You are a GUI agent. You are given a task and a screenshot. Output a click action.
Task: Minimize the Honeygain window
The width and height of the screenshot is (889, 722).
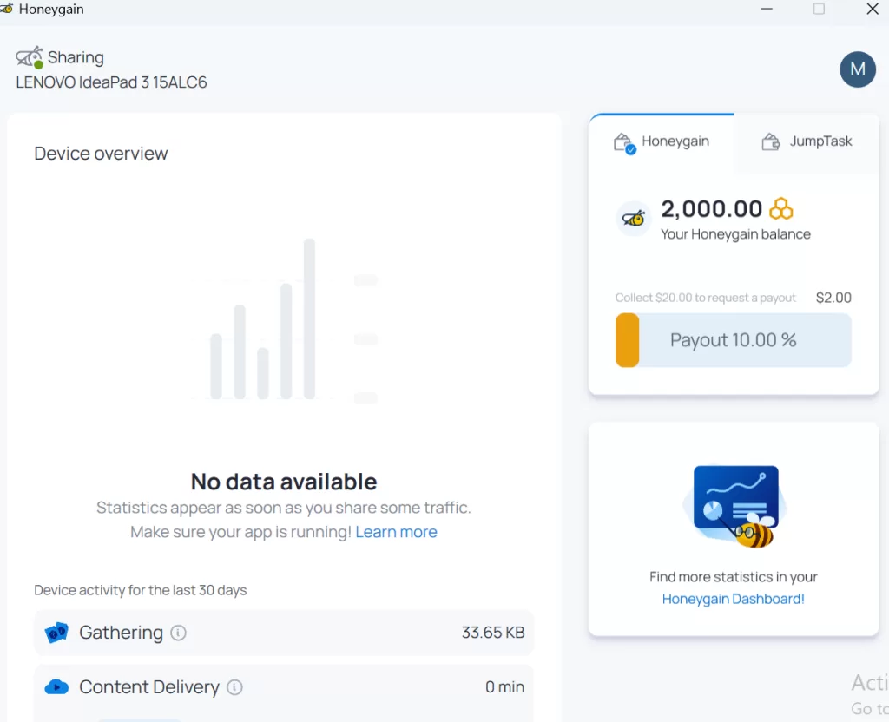click(767, 9)
